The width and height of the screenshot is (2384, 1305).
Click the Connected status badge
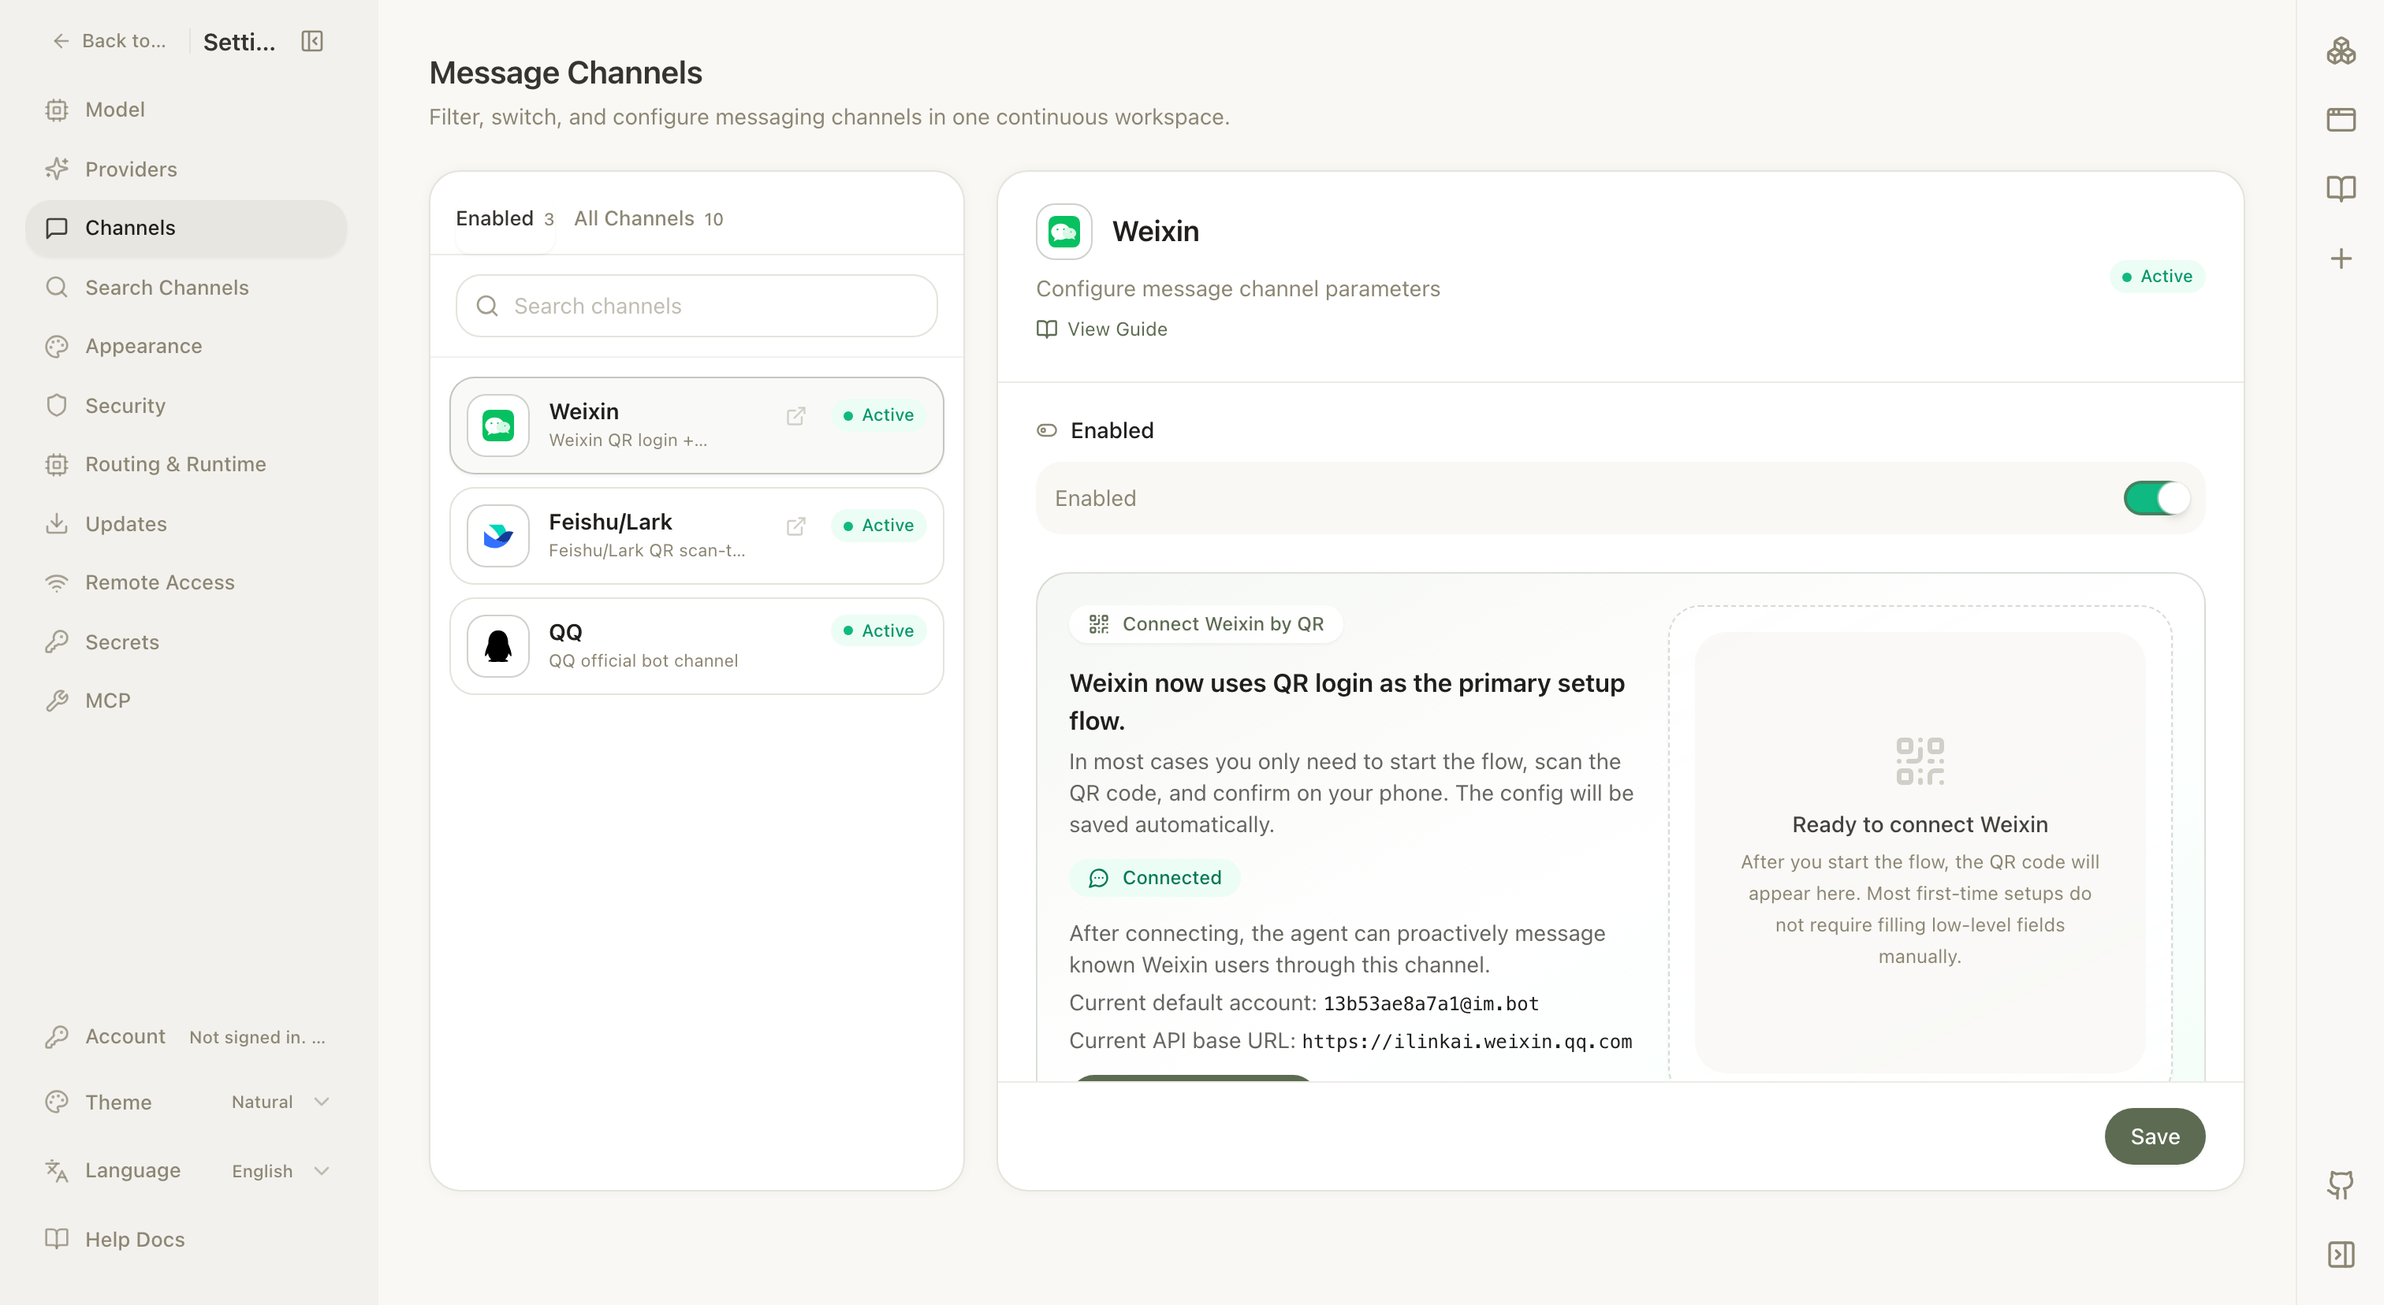1154,878
